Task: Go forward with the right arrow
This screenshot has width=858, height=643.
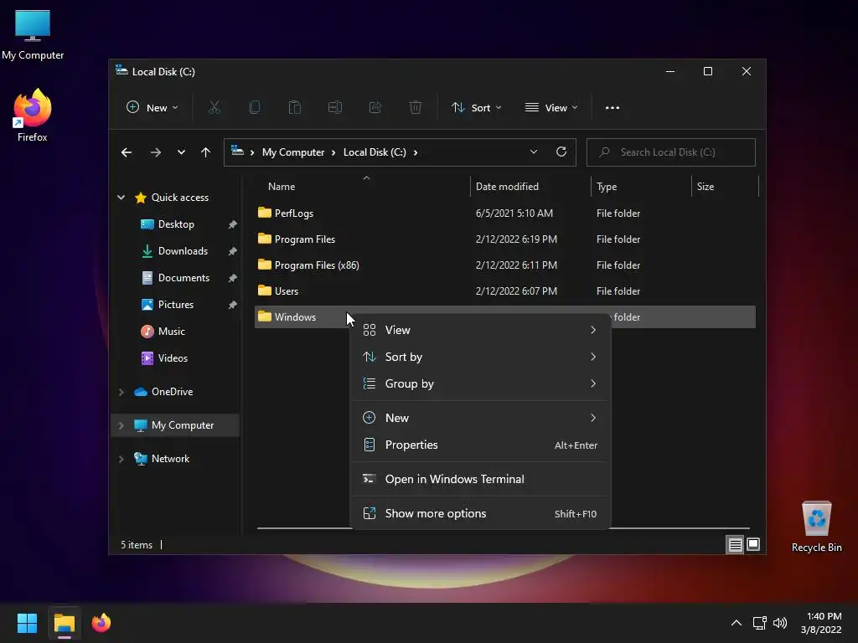Action: (x=155, y=152)
